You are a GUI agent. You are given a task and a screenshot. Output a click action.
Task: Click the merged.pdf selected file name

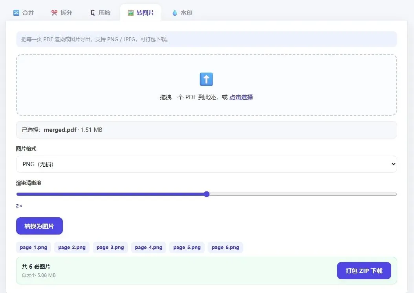point(60,130)
